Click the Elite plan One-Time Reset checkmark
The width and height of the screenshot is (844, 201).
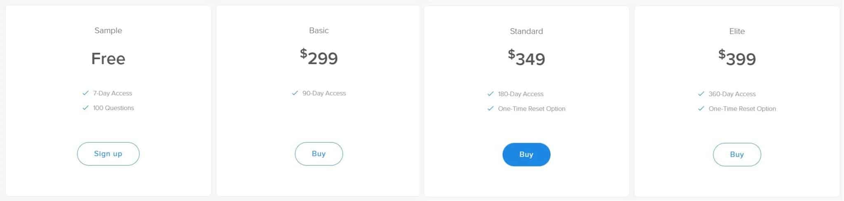701,109
